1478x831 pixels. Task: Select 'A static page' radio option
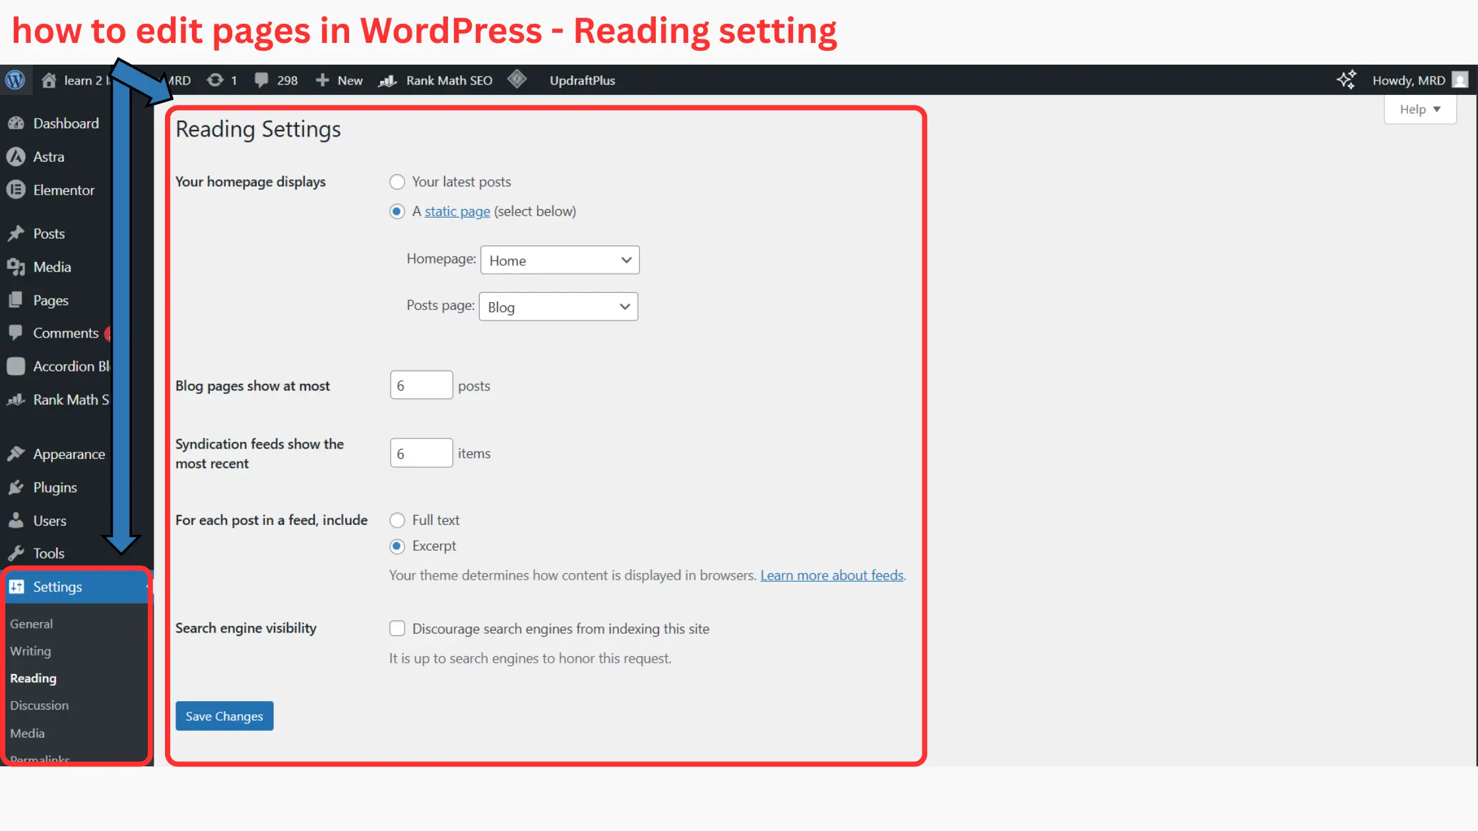click(397, 212)
